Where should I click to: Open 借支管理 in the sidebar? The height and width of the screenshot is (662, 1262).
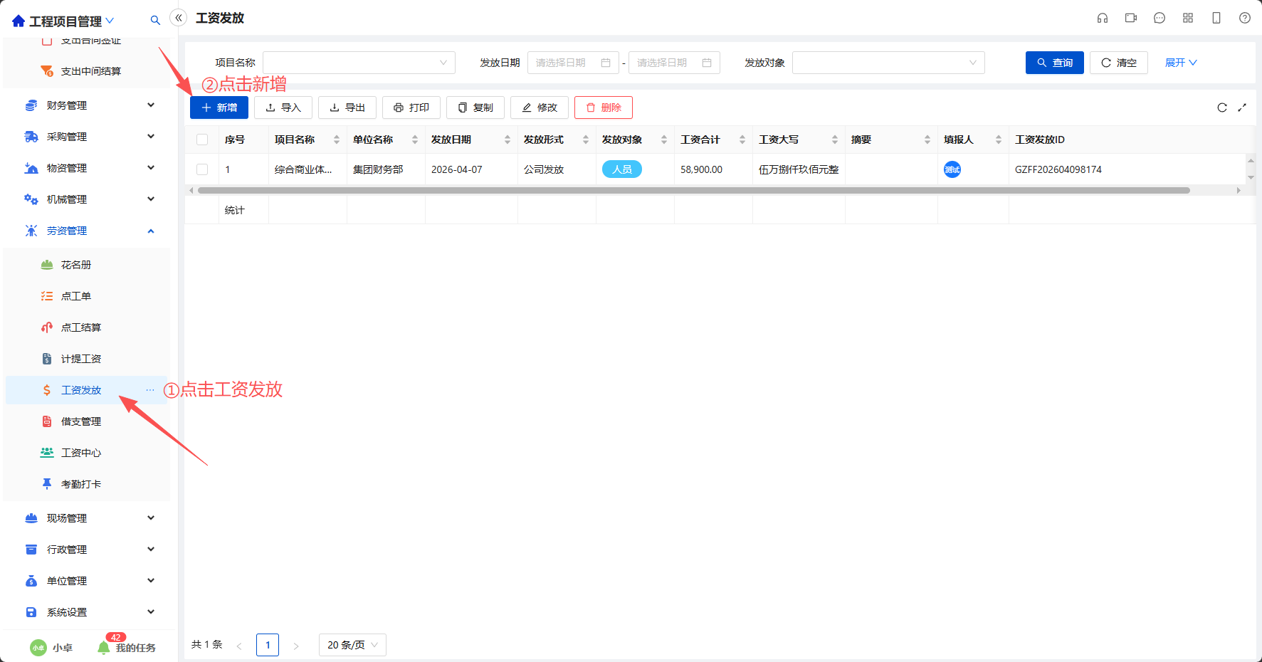[81, 421]
